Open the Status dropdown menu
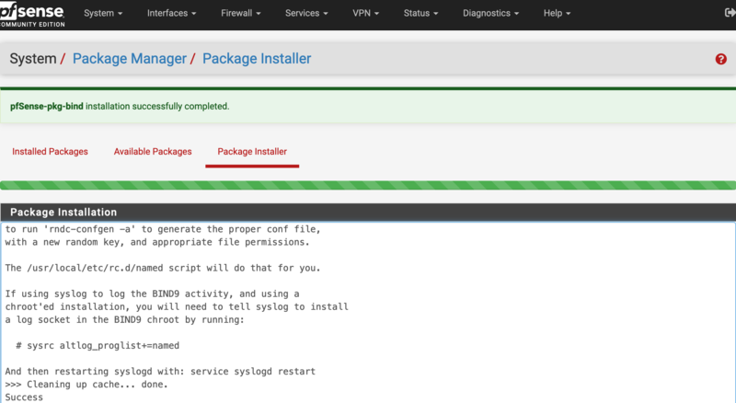The height and width of the screenshot is (403, 736). pos(420,14)
